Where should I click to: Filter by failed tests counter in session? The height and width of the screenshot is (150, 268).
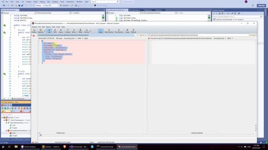[x=22, y=111]
